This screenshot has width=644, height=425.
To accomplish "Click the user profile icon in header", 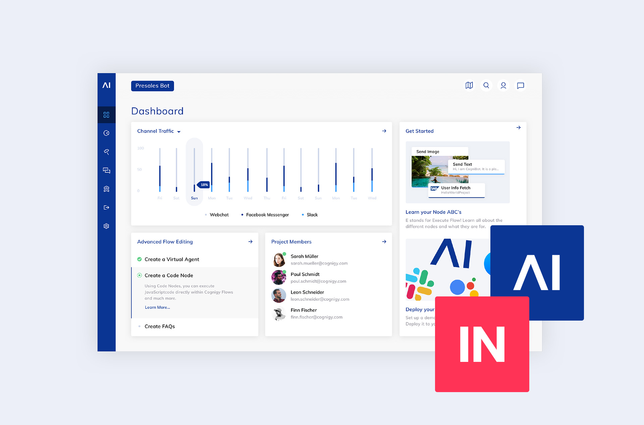I will pyautogui.click(x=503, y=86).
